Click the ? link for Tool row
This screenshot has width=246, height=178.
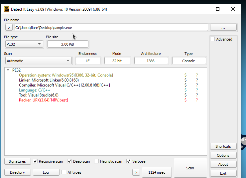point(197,95)
